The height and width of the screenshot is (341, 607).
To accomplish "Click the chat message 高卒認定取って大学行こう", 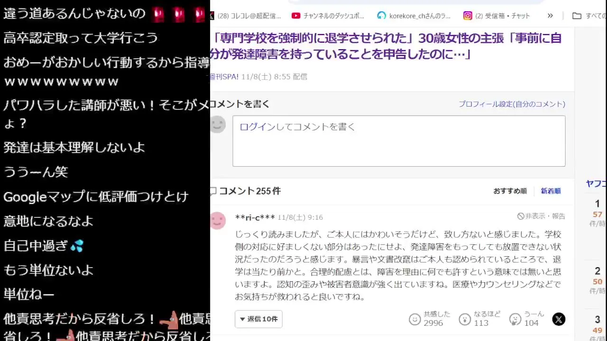I will click(x=81, y=38).
